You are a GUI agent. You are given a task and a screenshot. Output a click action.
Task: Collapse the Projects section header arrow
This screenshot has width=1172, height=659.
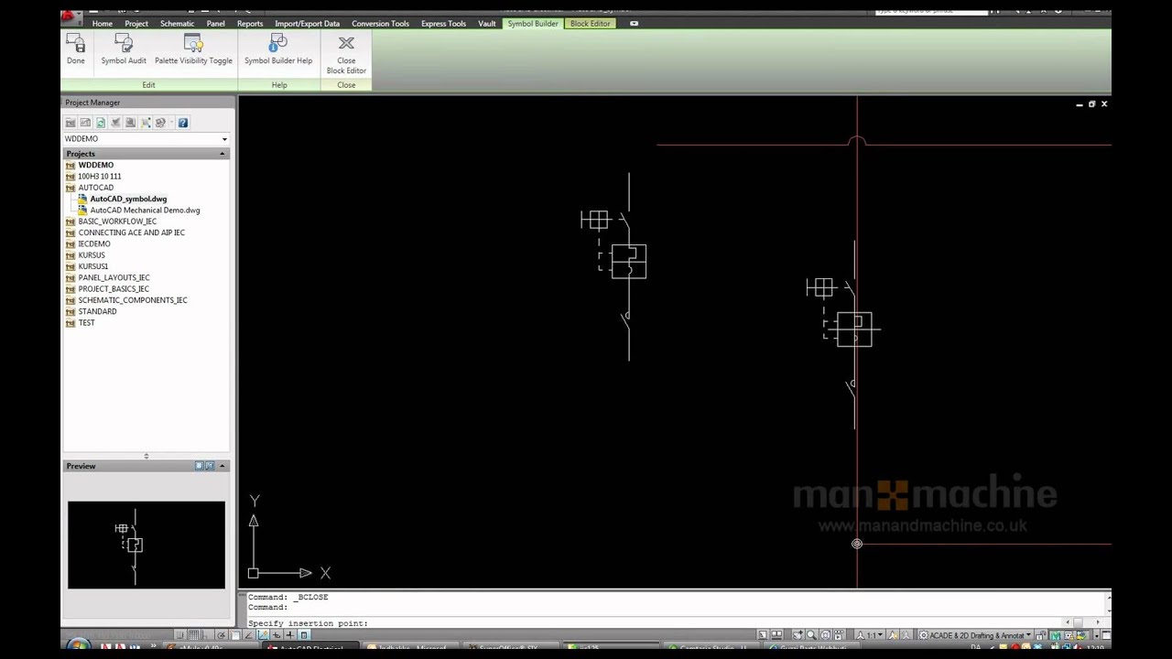coord(222,154)
